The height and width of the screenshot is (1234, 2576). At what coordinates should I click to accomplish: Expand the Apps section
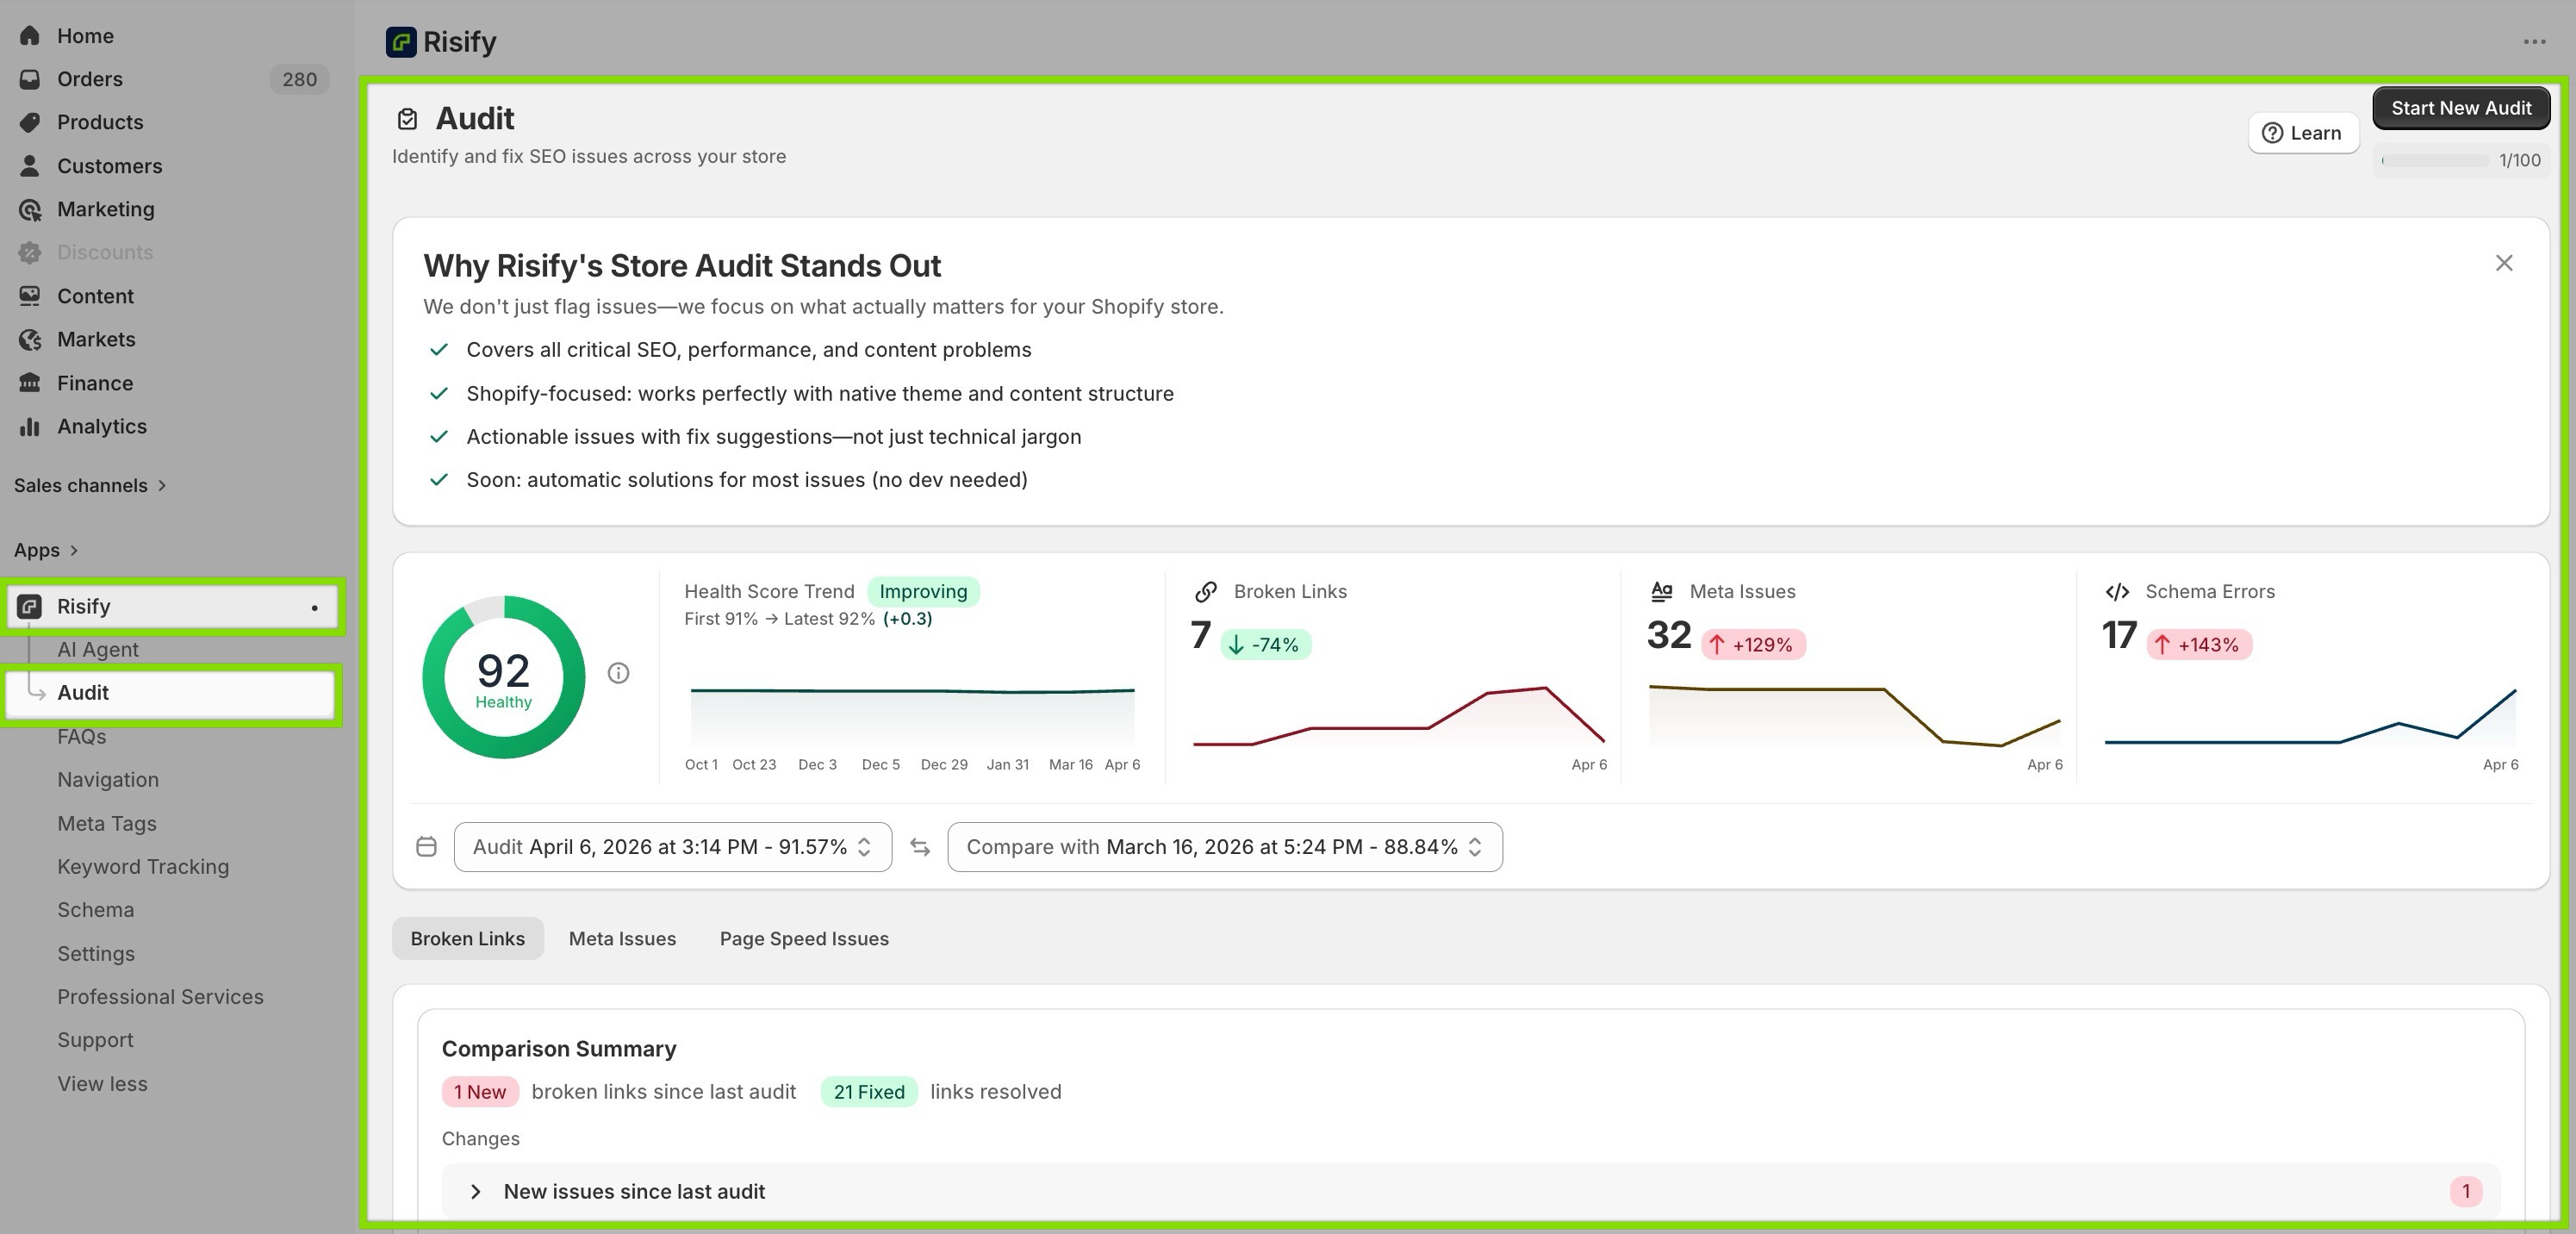click(46, 550)
